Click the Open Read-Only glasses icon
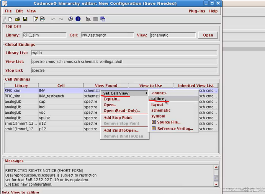The image size is (265, 194). click(42, 19)
